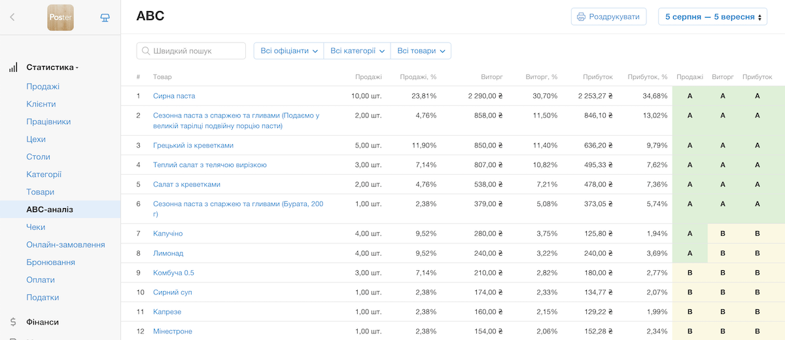785x340 pixels.
Task: Focus the Швидкий пошук search field
Action: 196,51
